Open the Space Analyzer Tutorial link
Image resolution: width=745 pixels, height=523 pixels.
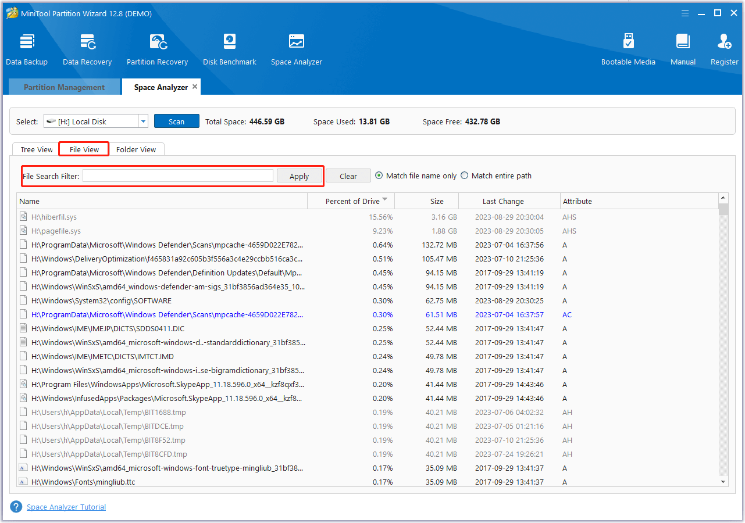(x=66, y=507)
